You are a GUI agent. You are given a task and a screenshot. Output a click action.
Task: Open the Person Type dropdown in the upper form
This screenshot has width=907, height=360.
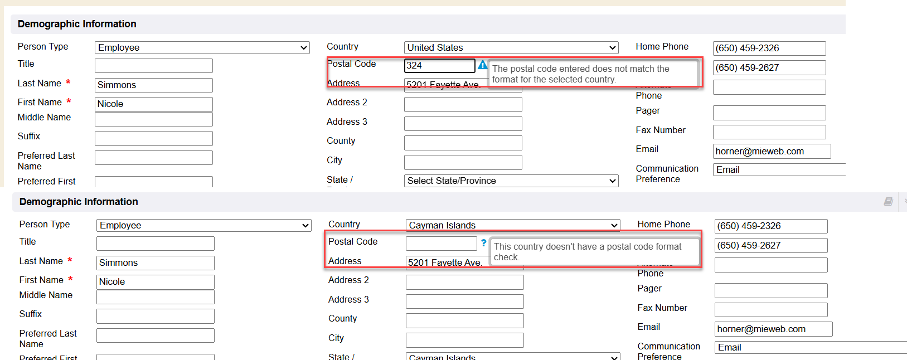click(x=202, y=48)
